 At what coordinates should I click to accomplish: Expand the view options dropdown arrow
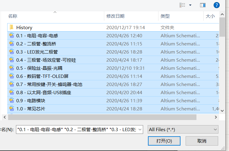[x=190, y=5]
